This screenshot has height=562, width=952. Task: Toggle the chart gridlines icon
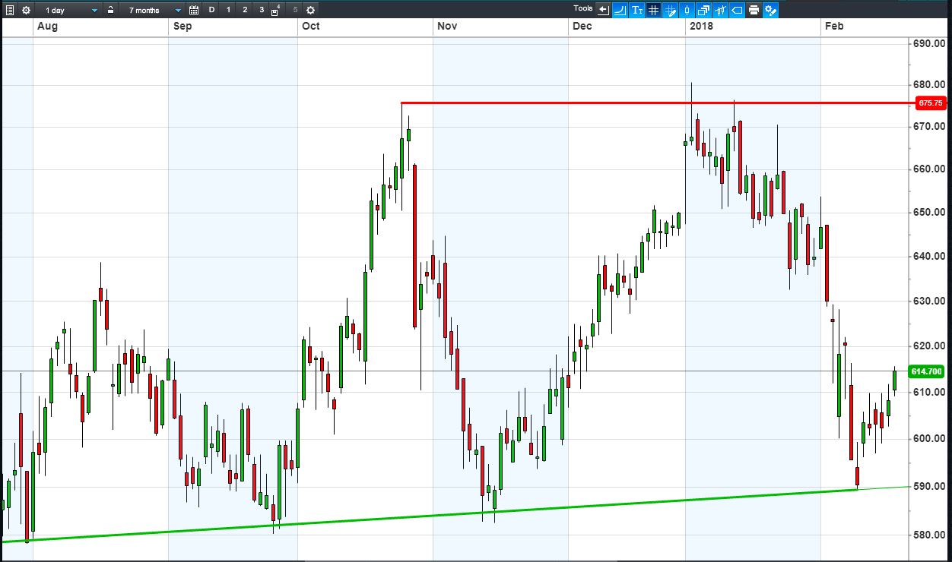[653, 10]
